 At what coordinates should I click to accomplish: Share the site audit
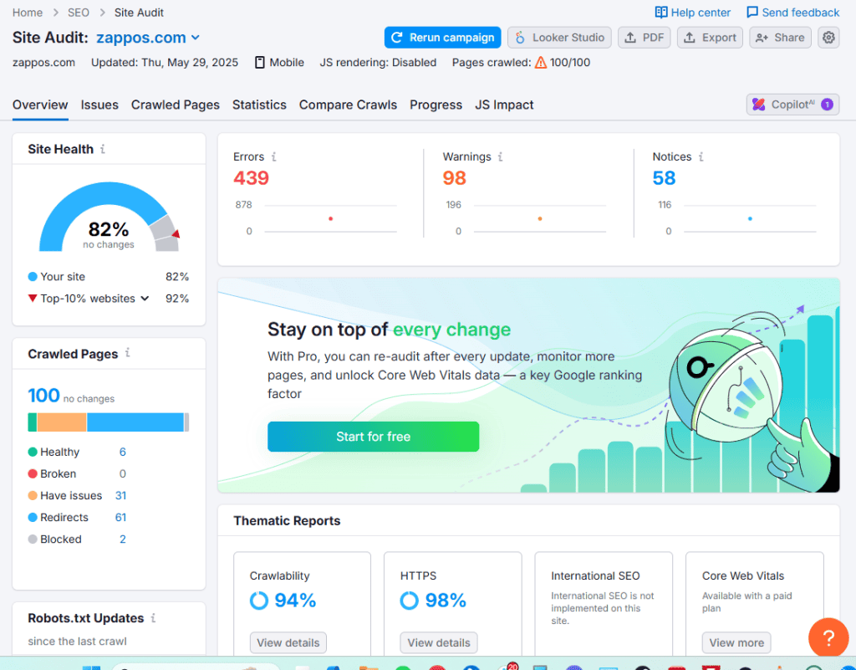[x=780, y=38]
